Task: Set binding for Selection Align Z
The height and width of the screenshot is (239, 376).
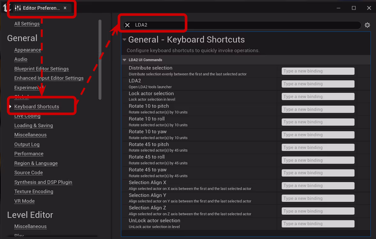Action: click(x=318, y=211)
